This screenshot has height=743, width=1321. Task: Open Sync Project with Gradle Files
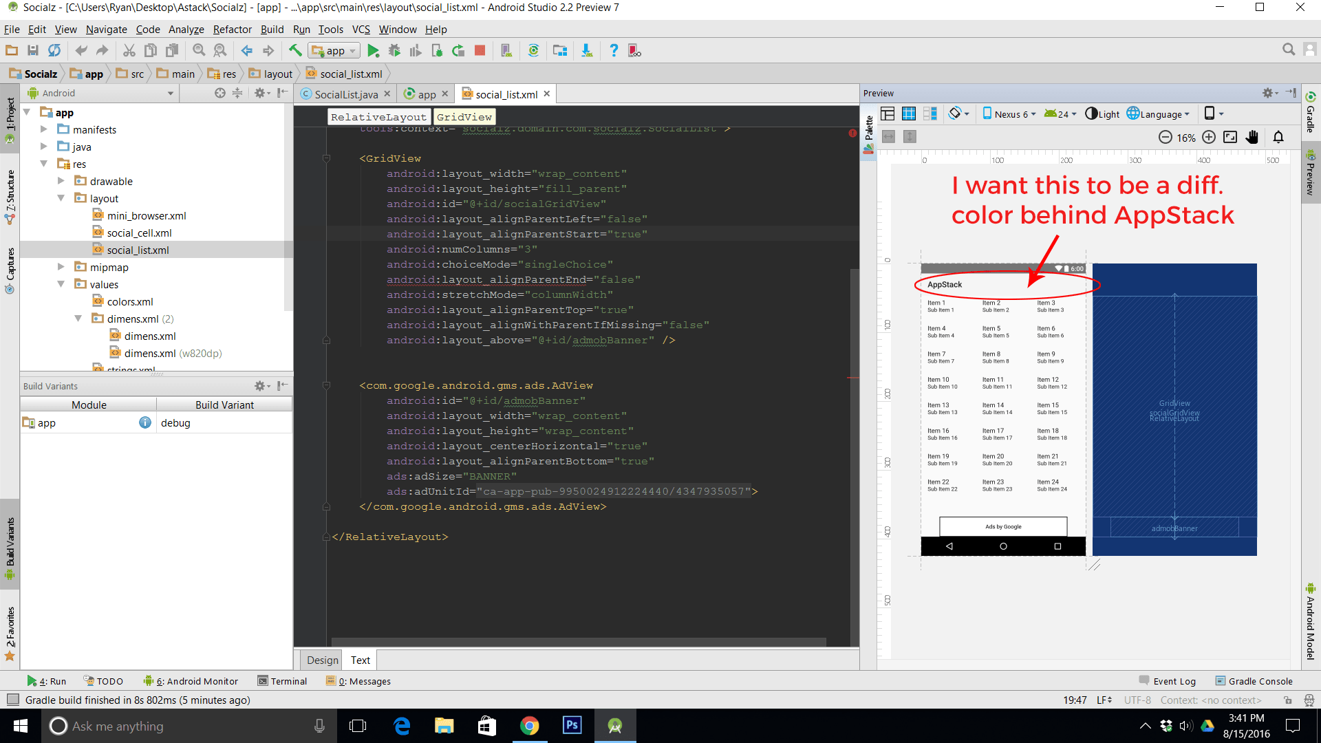point(533,50)
